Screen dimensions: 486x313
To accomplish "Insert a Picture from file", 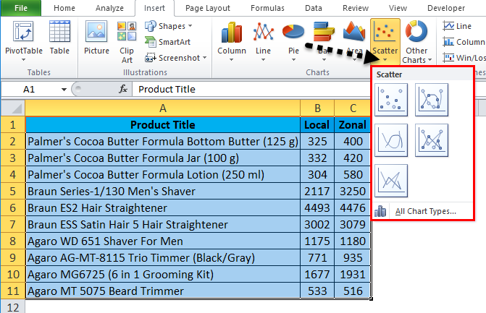I will tap(96, 38).
